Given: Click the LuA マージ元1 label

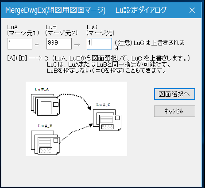Looking at the screenshot, I should (23, 30).
